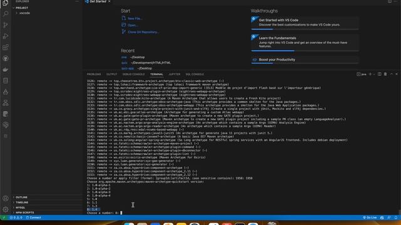Viewport: 401px width, 225px height.
Task: Open the database view icon below Docker
Action: coord(6,81)
